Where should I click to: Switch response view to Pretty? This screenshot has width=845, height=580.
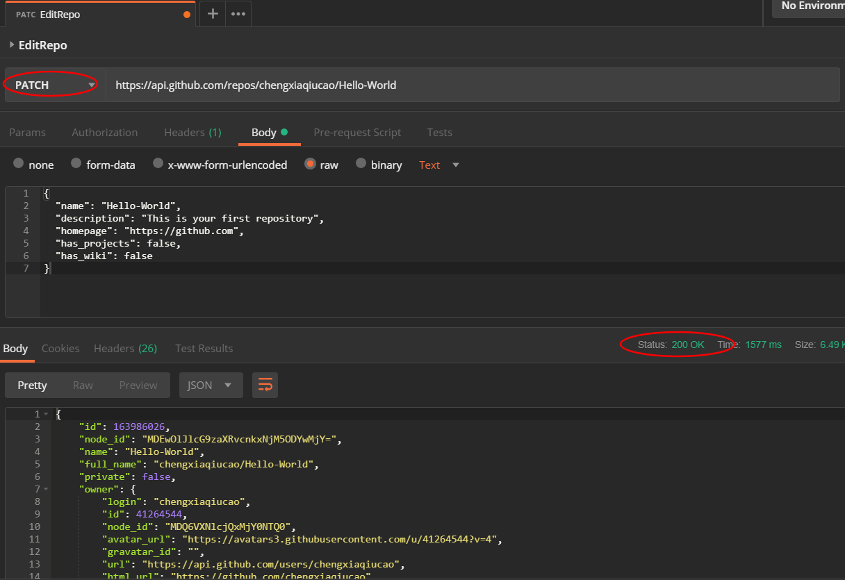pyautogui.click(x=33, y=385)
